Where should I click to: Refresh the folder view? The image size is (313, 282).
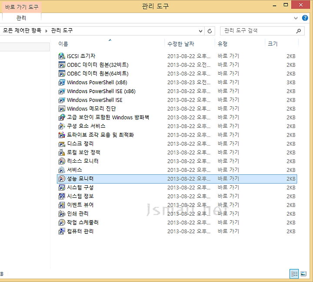pos(210,31)
